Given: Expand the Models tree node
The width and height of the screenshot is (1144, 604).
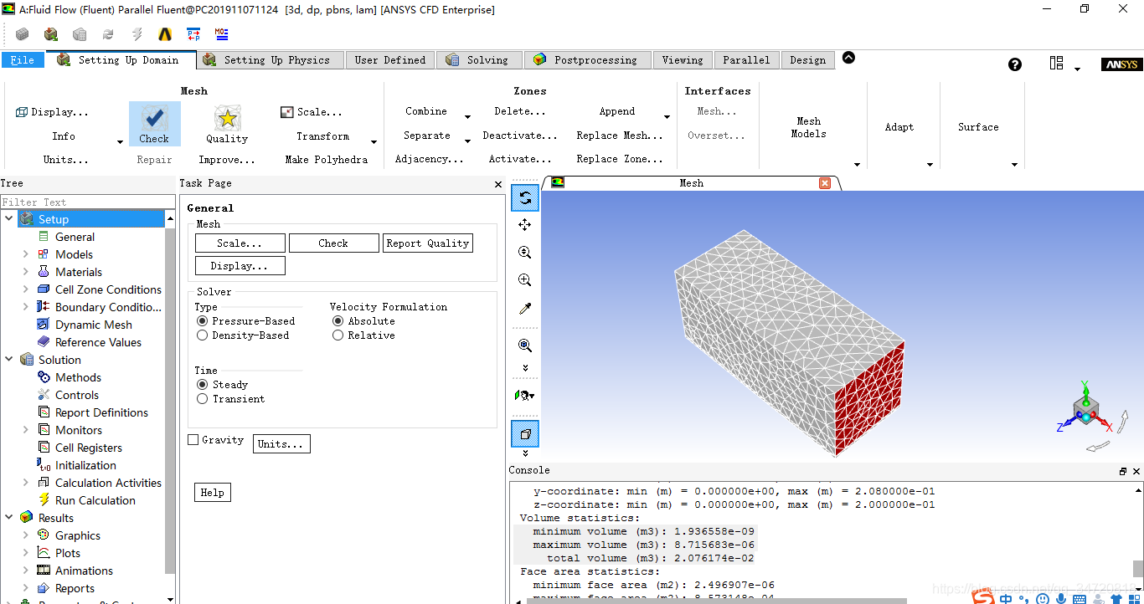Looking at the screenshot, I should [x=26, y=254].
